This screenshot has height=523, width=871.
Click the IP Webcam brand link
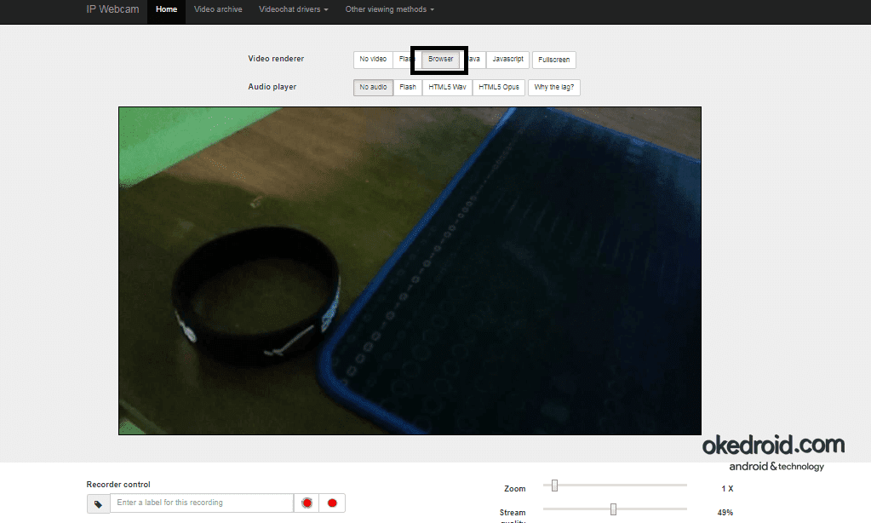[112, 9]
